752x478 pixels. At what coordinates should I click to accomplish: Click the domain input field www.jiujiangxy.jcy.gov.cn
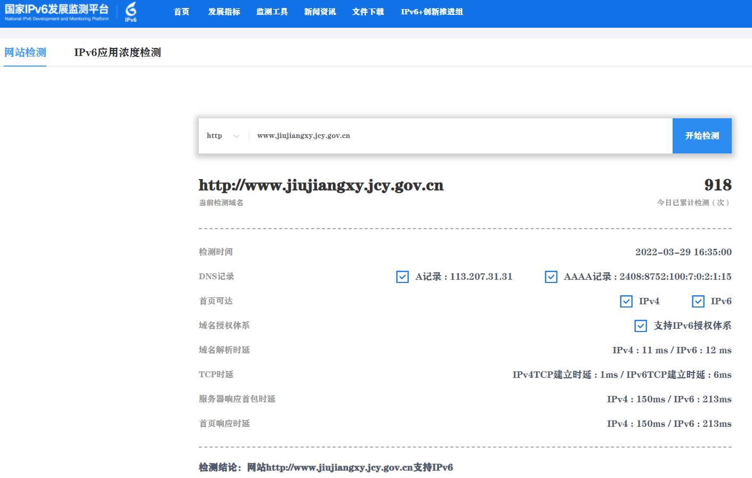(x=461, y=136)
